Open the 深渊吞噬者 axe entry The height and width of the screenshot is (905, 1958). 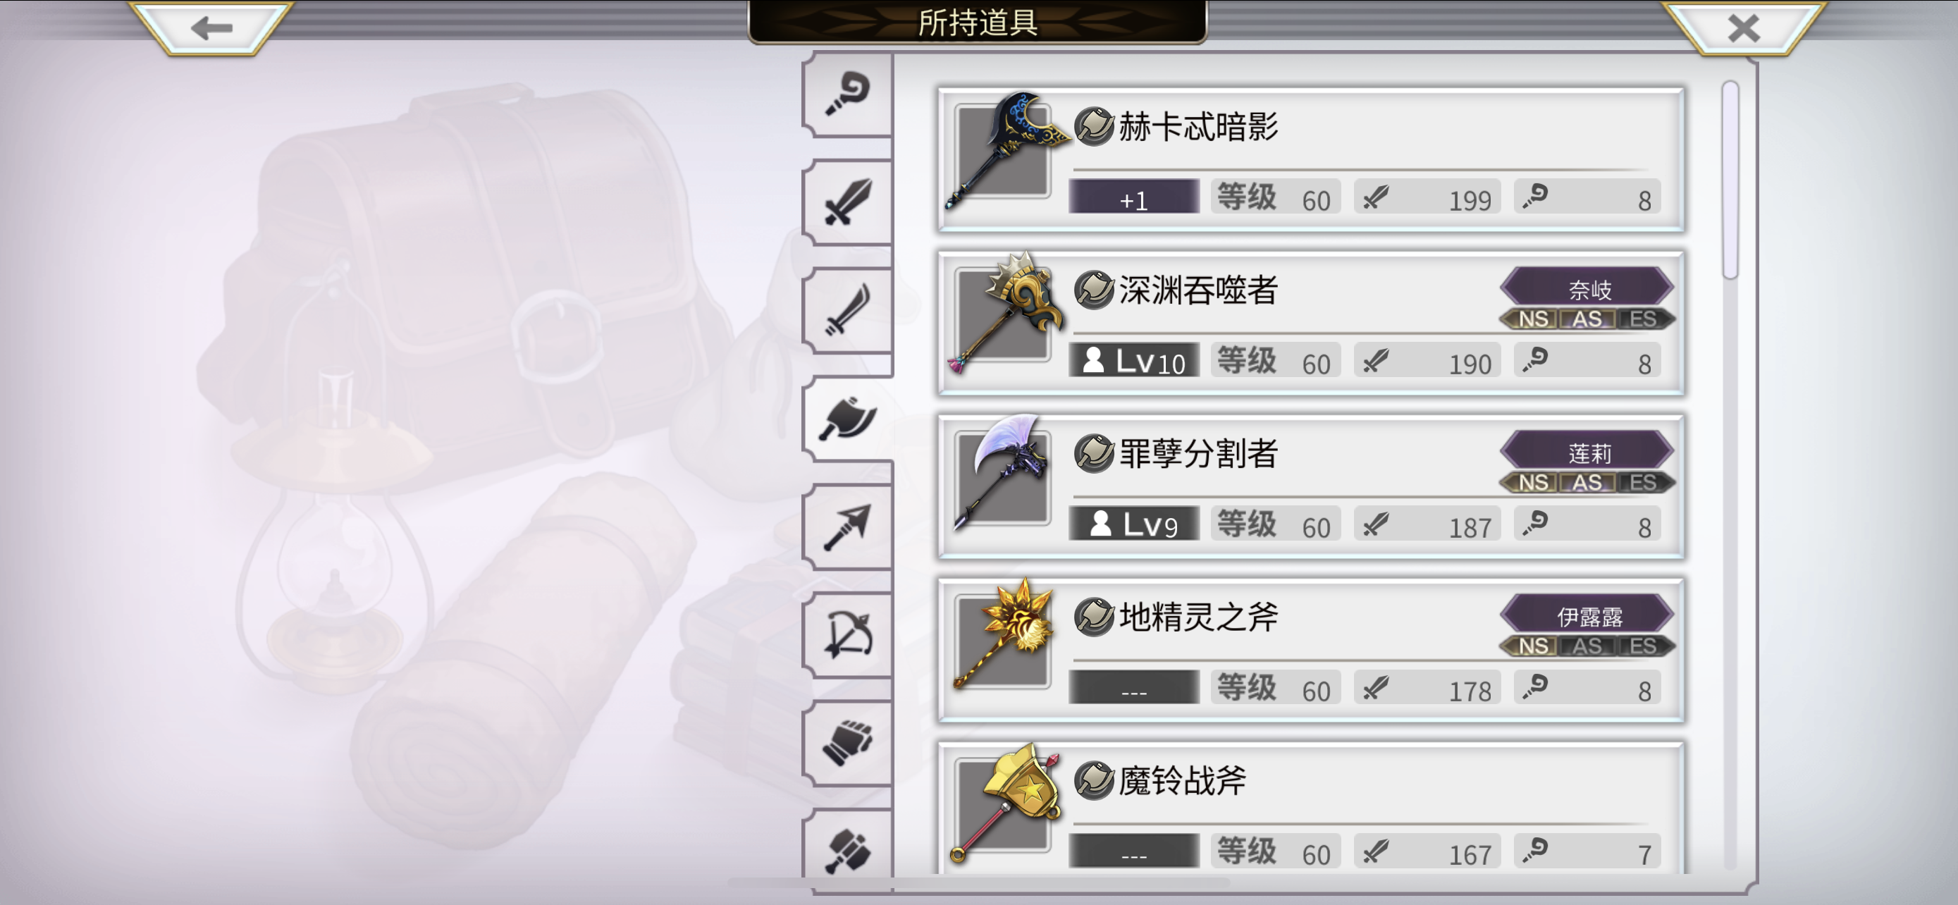pos(1311,323)
